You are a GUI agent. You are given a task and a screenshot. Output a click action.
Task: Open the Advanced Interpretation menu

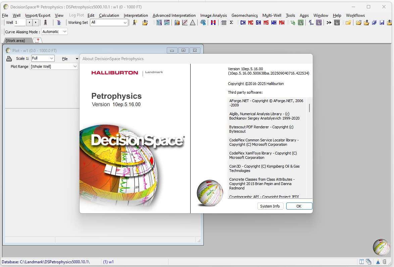click(174, 15)
